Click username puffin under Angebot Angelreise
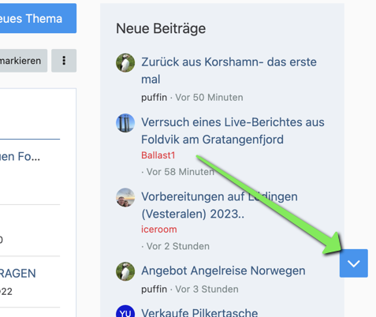The image size is (376, 317). click(154, 289)
